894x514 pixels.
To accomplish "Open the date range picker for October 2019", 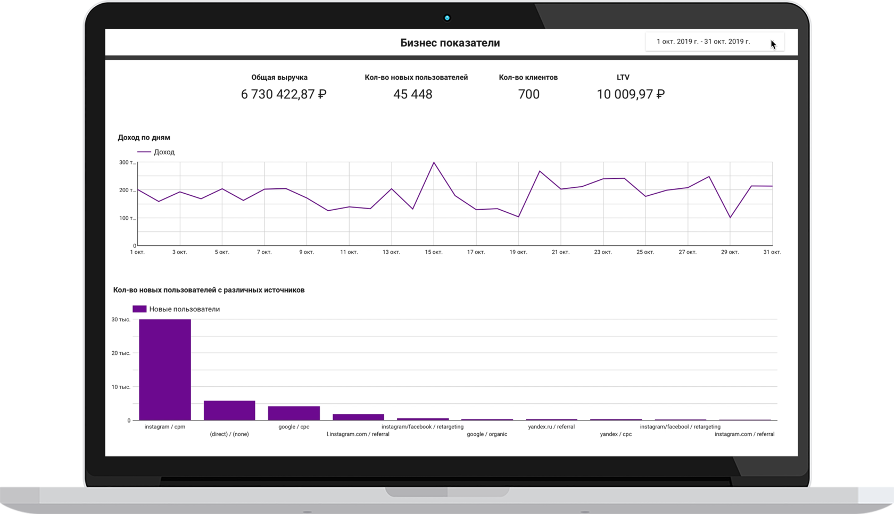I will tap(714, 42).
